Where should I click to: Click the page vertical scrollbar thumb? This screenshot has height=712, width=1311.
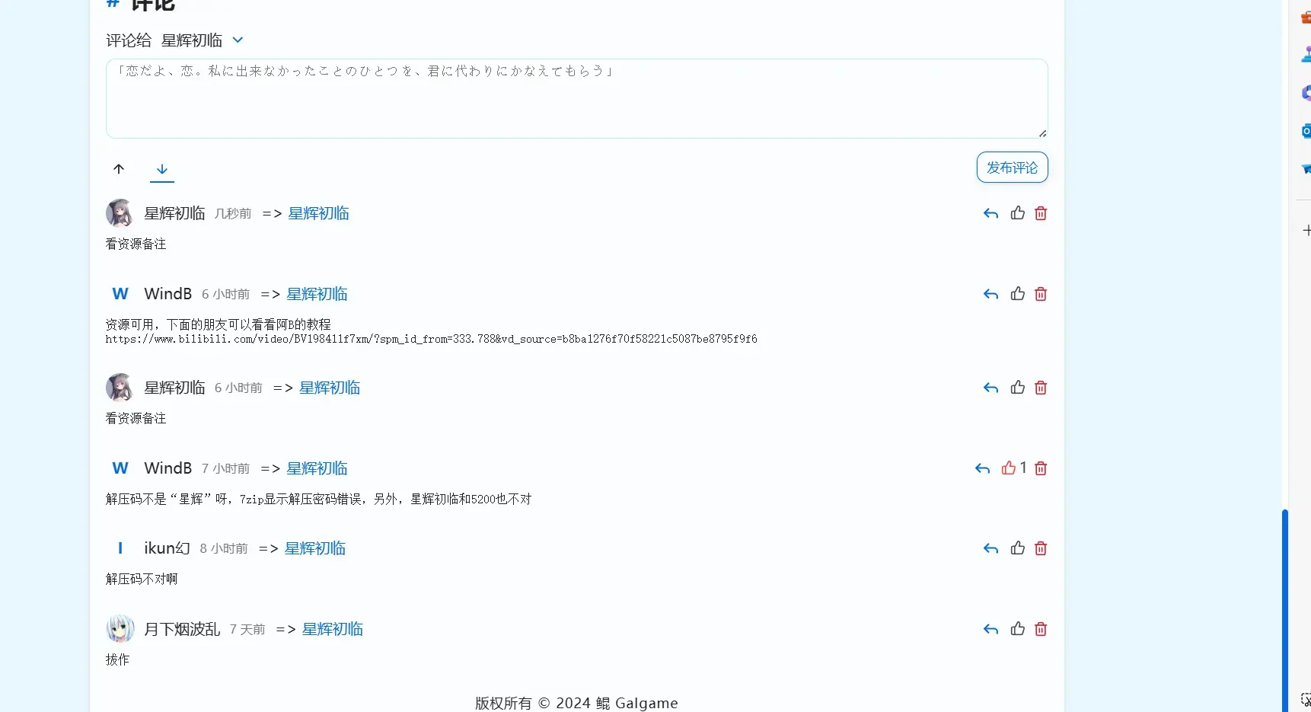[1285, 609]
